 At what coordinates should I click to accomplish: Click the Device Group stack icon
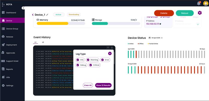click(x=3, y=29)
